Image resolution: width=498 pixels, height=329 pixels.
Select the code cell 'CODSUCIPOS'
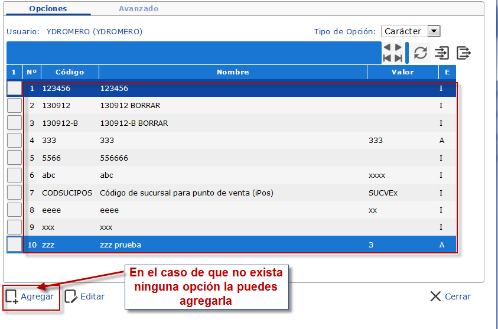point(67,193)
